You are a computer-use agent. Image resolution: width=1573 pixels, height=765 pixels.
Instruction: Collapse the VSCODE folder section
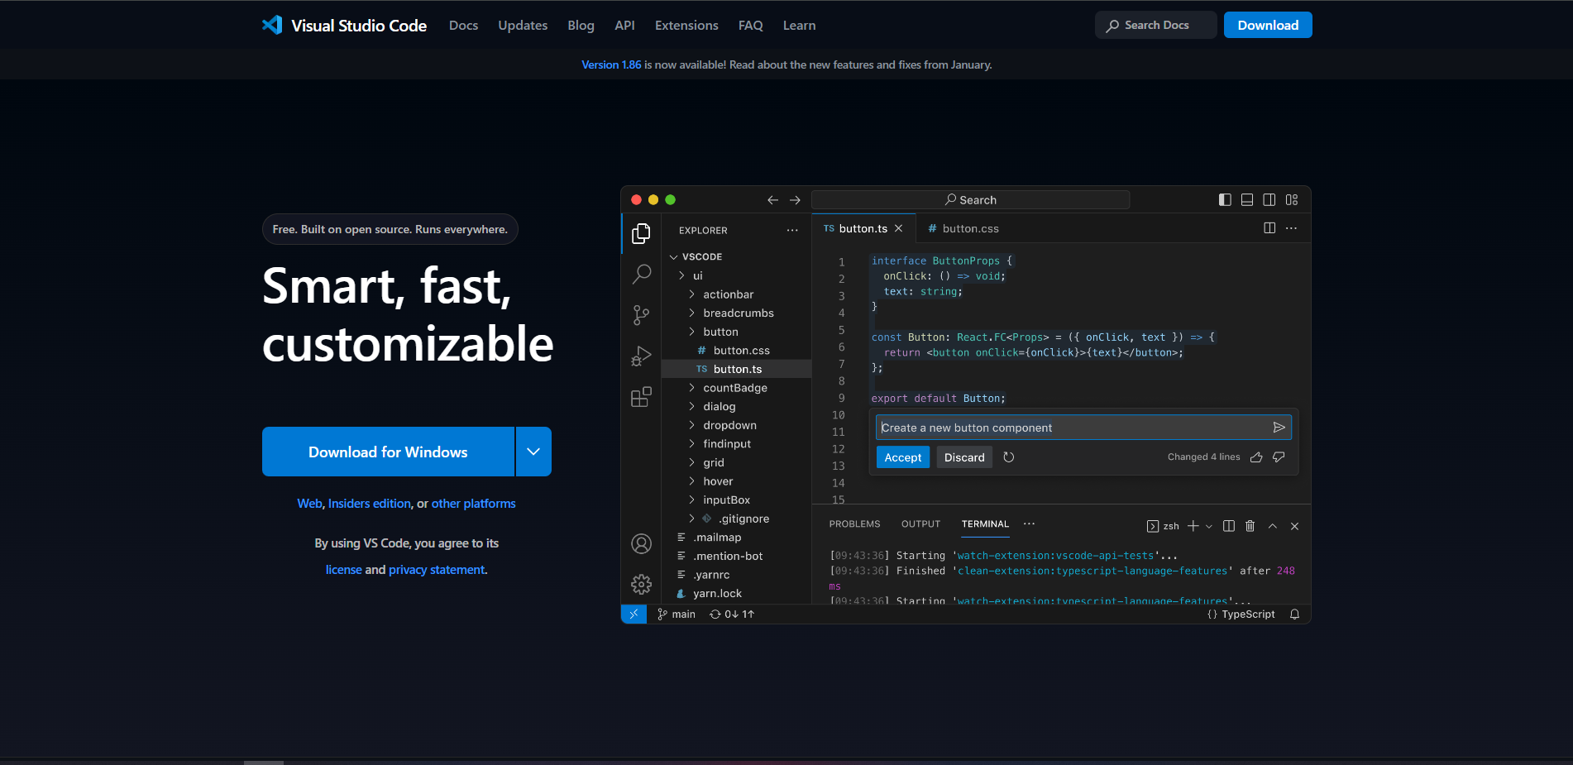pos(673,257)
